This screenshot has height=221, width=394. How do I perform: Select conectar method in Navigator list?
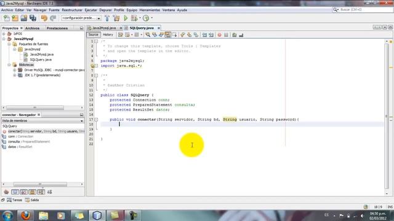[44, 131]
